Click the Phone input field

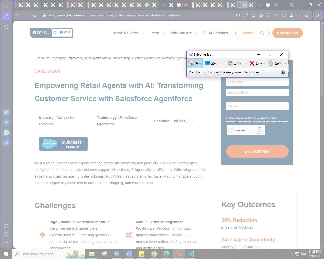tap(257, 106)
